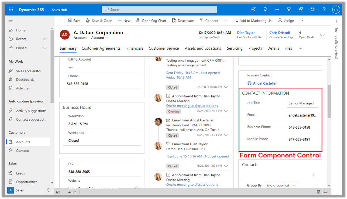Open the Help question mark icon
Screen dimensions: 347x199
pyautogui.click(x=324, y=10)
